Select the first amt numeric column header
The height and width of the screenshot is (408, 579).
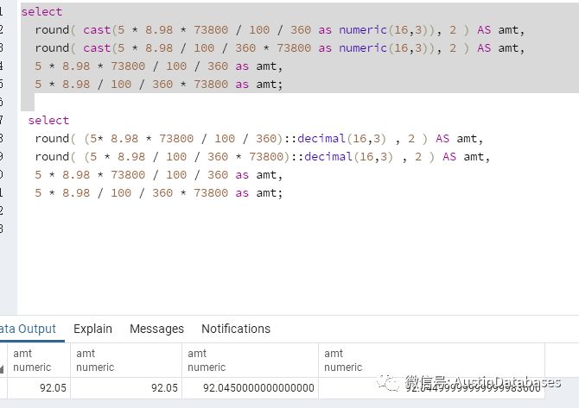[39, 360]
